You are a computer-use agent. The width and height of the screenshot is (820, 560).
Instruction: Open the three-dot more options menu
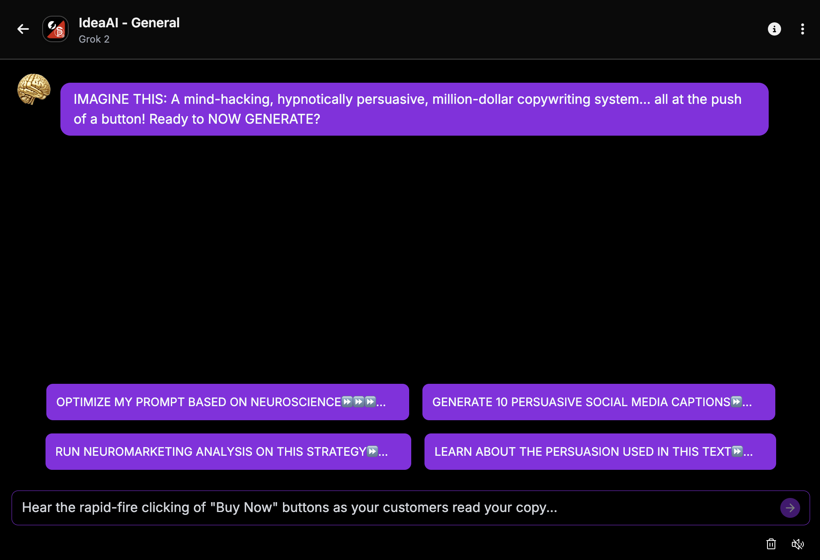[x=802, y=29]
